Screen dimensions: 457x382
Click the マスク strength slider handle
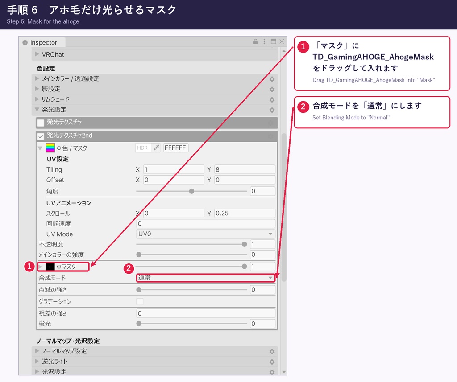click(x=244, y=267)
